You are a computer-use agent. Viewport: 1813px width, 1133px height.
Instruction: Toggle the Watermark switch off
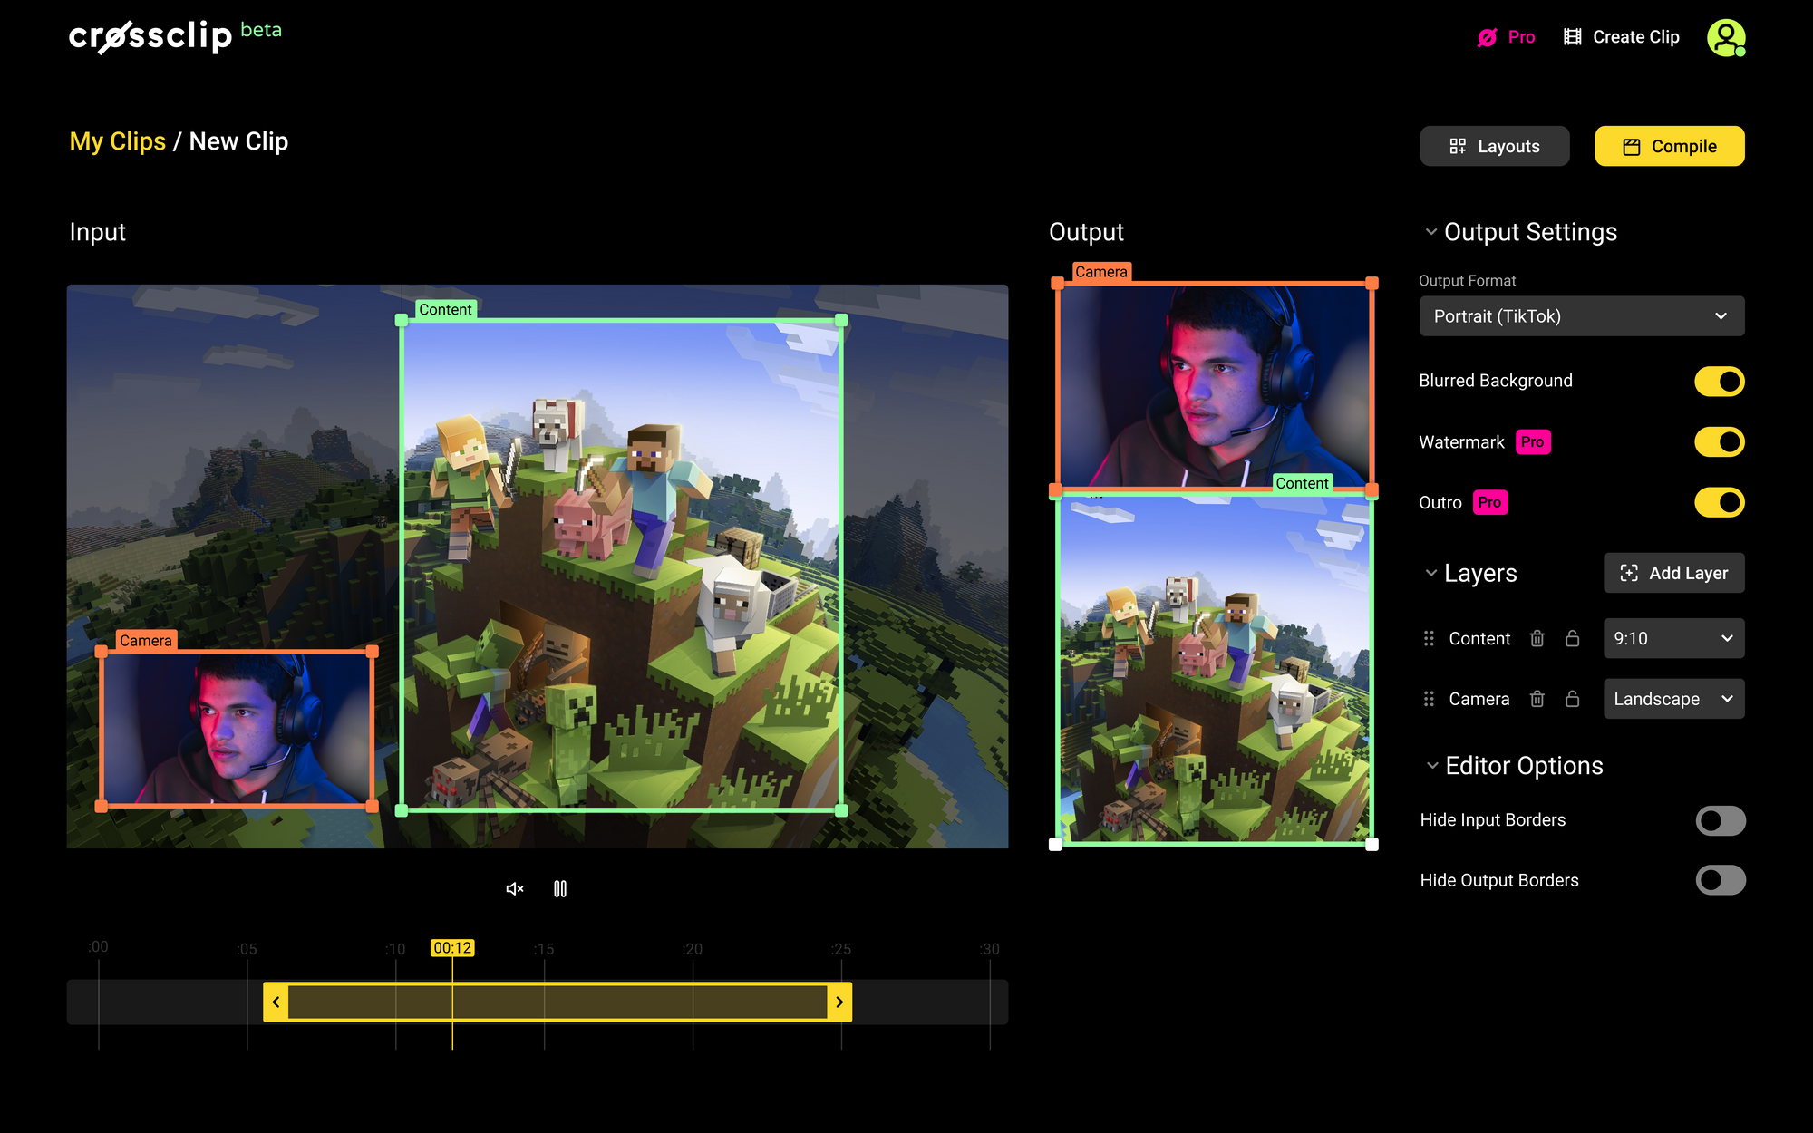[x=1719, y=441]
